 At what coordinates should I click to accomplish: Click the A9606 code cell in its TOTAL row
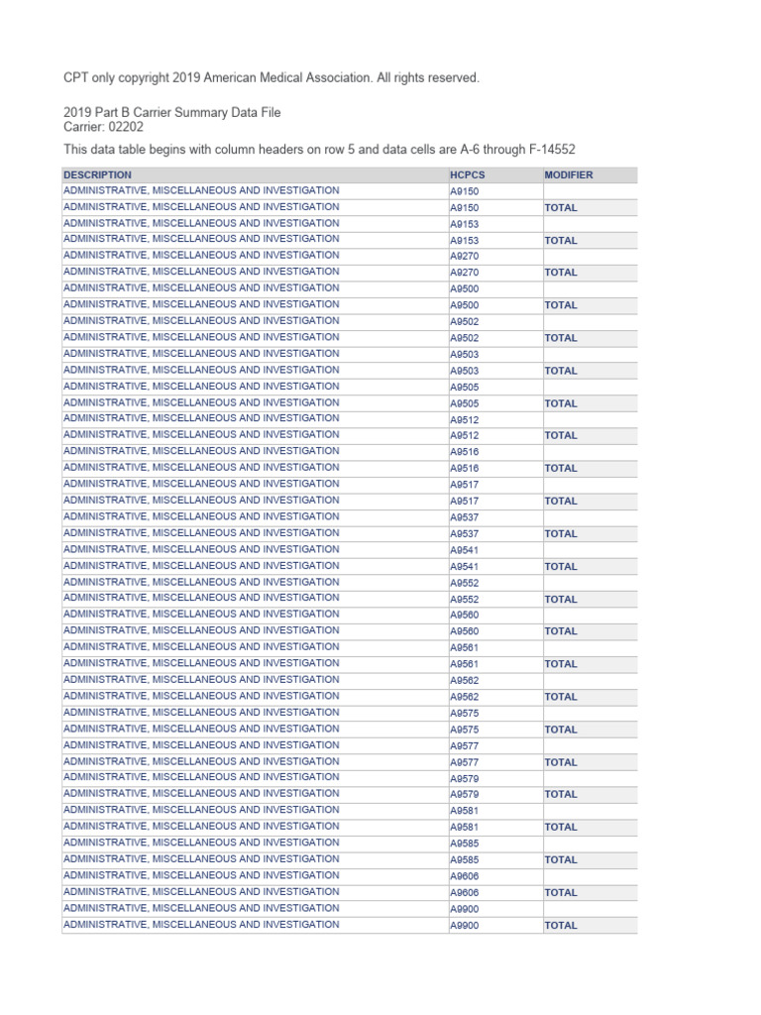pos(465,893)
